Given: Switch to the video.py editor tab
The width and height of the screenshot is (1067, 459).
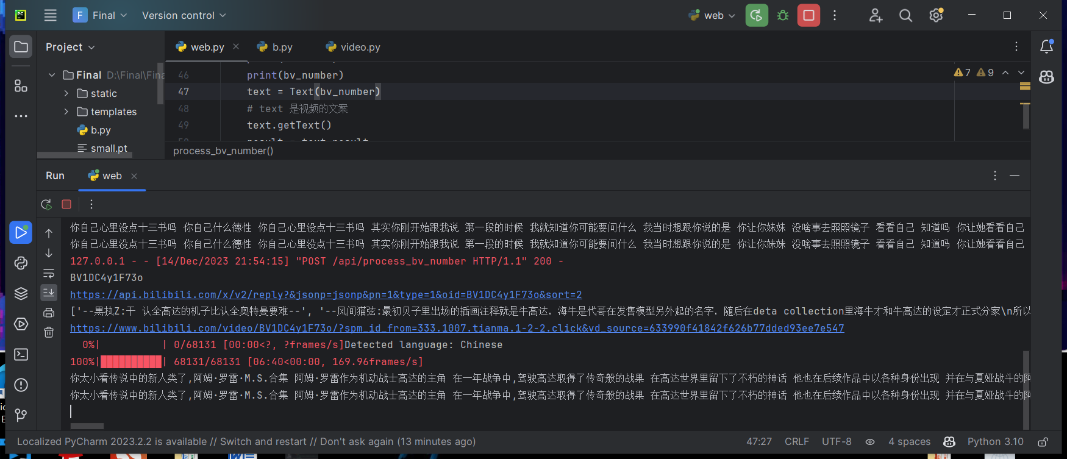Looking at the screenshot, I should pyautogui.click(x=353, y=47).
